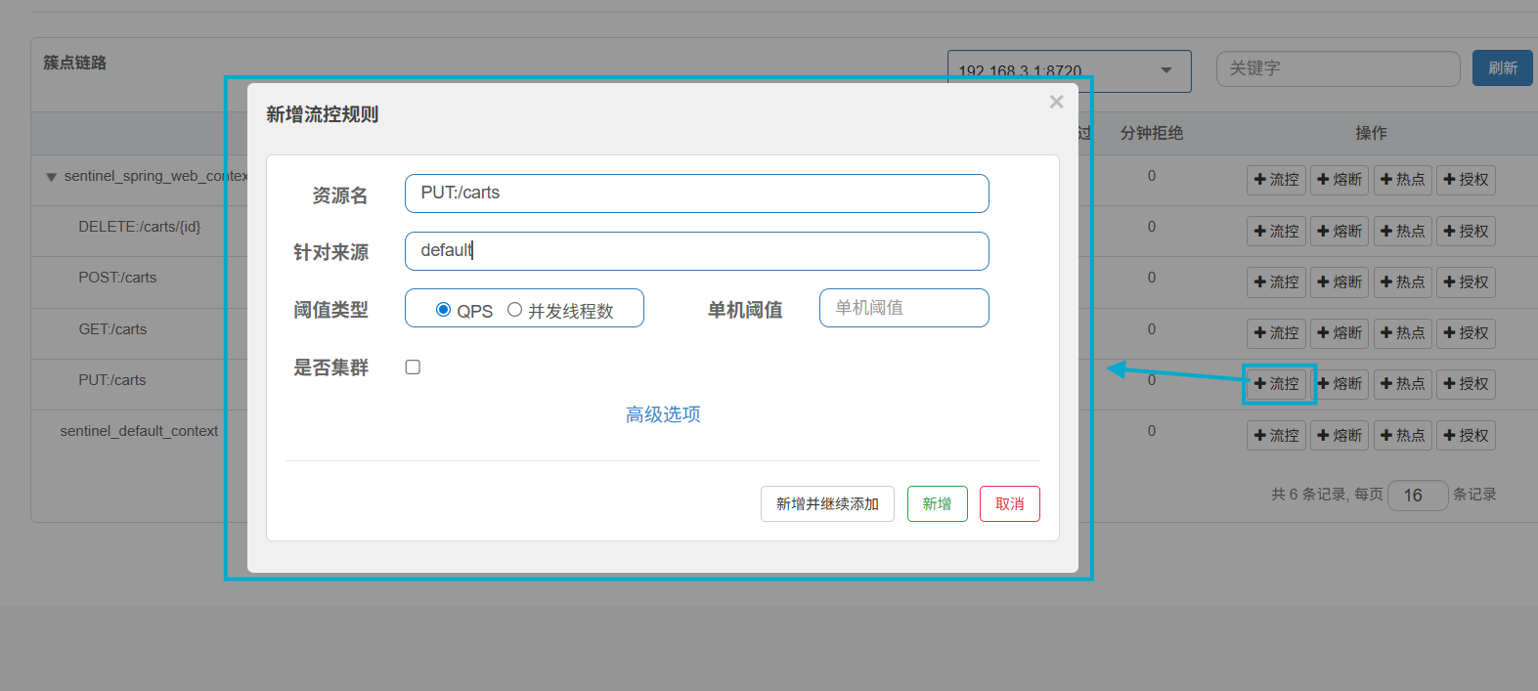Click the 关键字 search field
The image size is (1538, 691).
[1338, 68]
